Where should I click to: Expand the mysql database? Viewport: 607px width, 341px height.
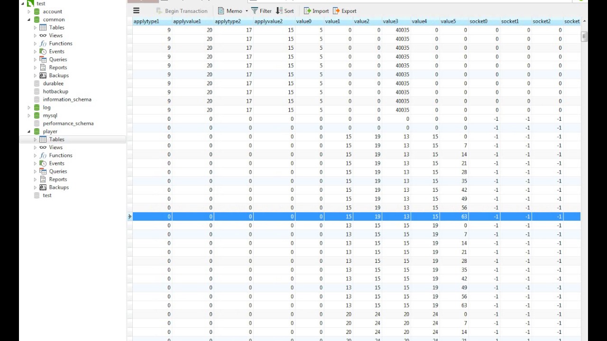pyautogui.click(x=29, y=116)
